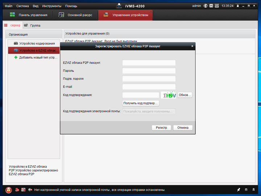The width and height of the screenshot is (261, 196).
Task: Open the Файл menu
Action: (x=8, y=6)
